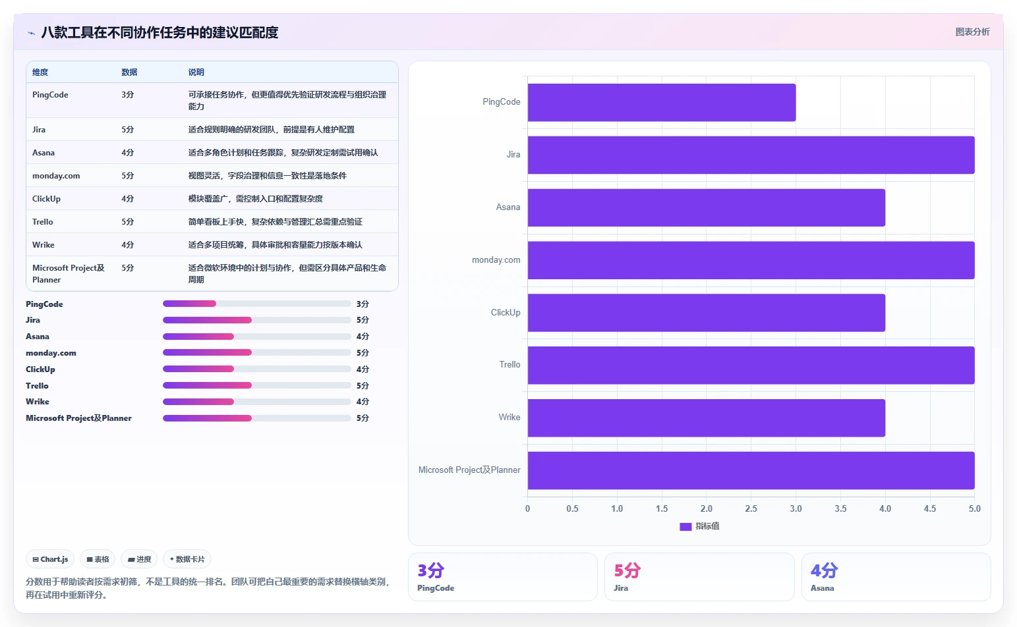Image resolution: width=1017 pixels, height=627 pixels.
Task: Click the monday.com progress bar
Action: tap(257, 352)
